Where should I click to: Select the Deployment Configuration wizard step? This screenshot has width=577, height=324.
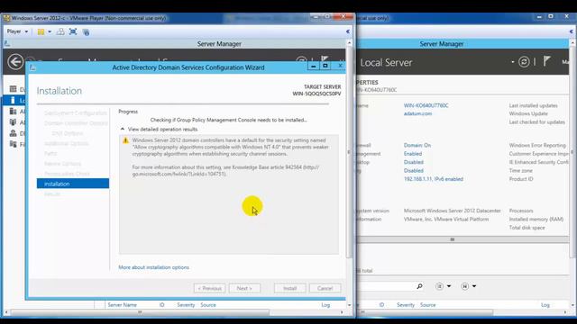(x=76, y=112)
